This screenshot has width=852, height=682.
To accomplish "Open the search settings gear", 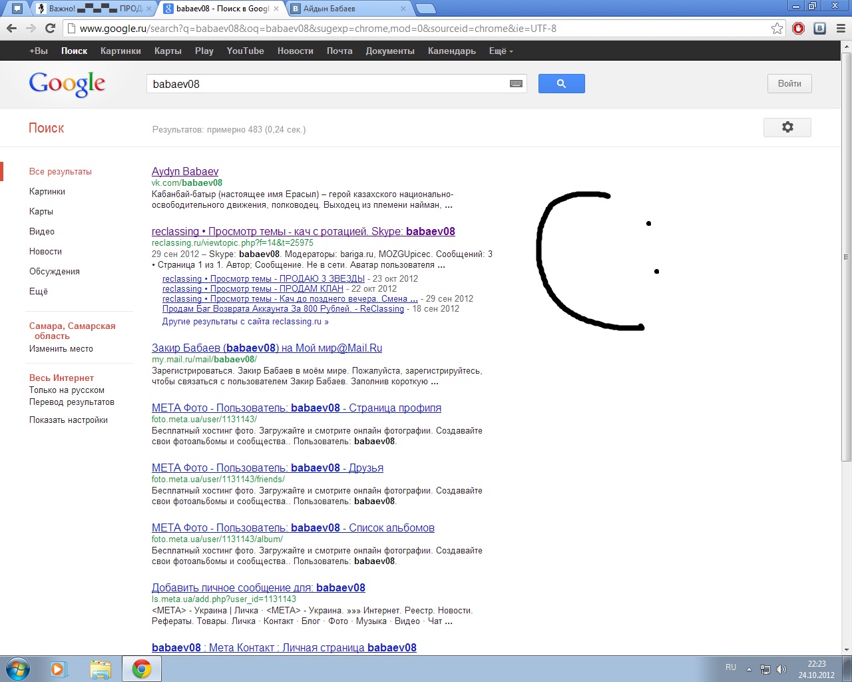I will pyautogui.click(x=787, y=127).
